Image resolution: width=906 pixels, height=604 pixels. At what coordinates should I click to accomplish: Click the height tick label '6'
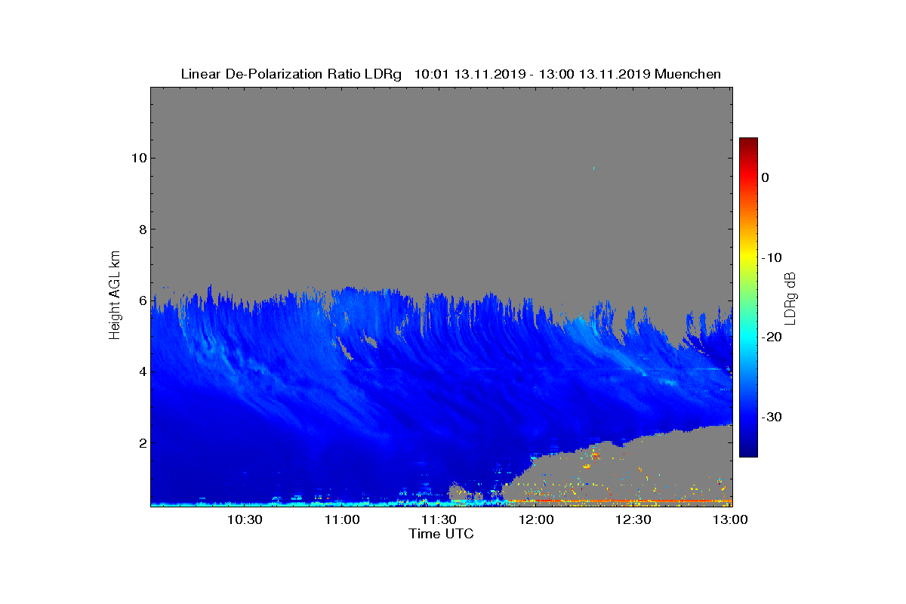[141, 300]
